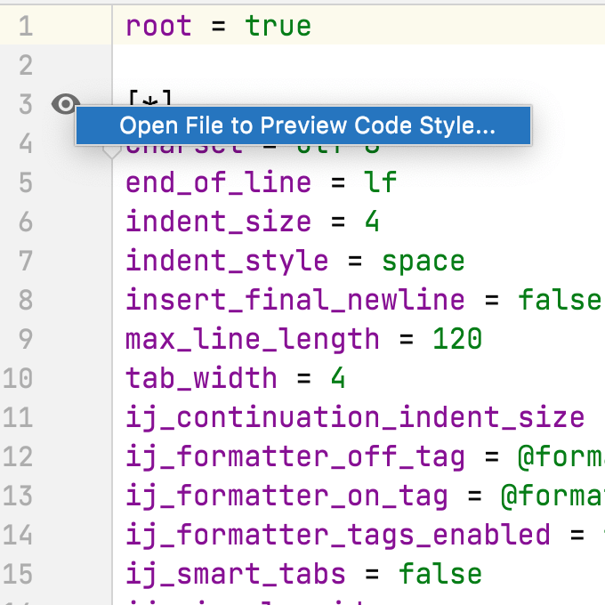This screenshot has height=605, width=605.
Task: Click the true value on line 1
Action: coord(278,26)
